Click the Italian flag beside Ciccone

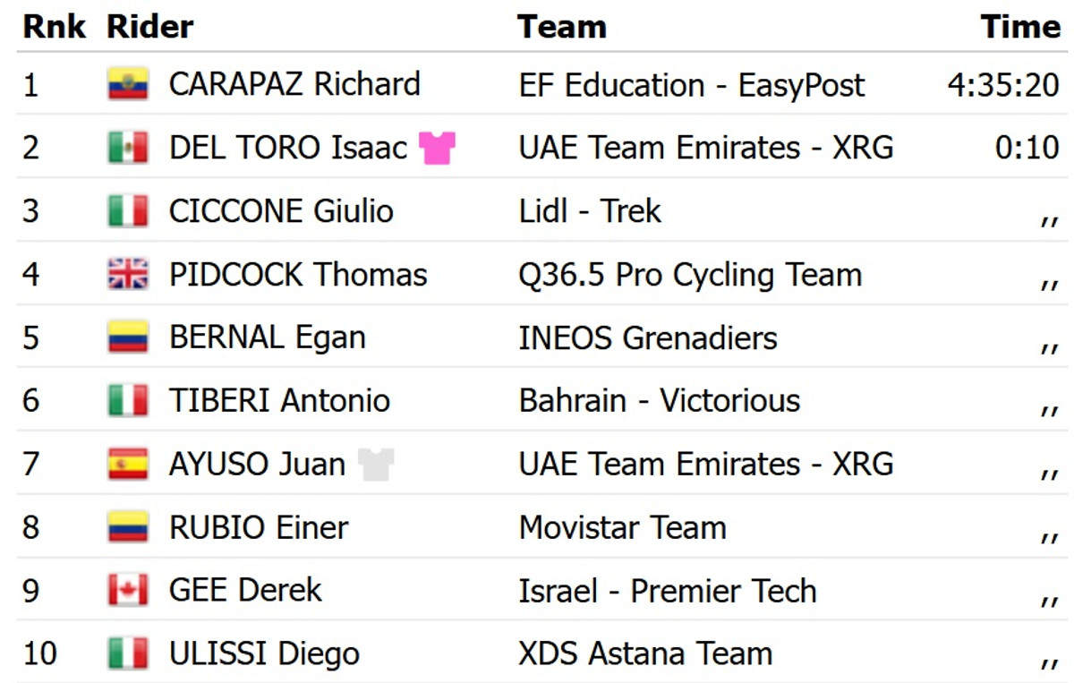point(128,211)
